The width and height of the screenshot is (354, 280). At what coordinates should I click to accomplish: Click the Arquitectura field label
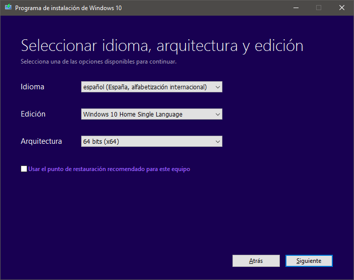41,141
